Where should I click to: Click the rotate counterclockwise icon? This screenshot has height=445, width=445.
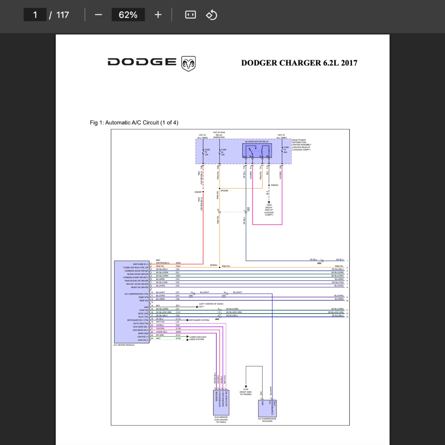pos(211,15)
